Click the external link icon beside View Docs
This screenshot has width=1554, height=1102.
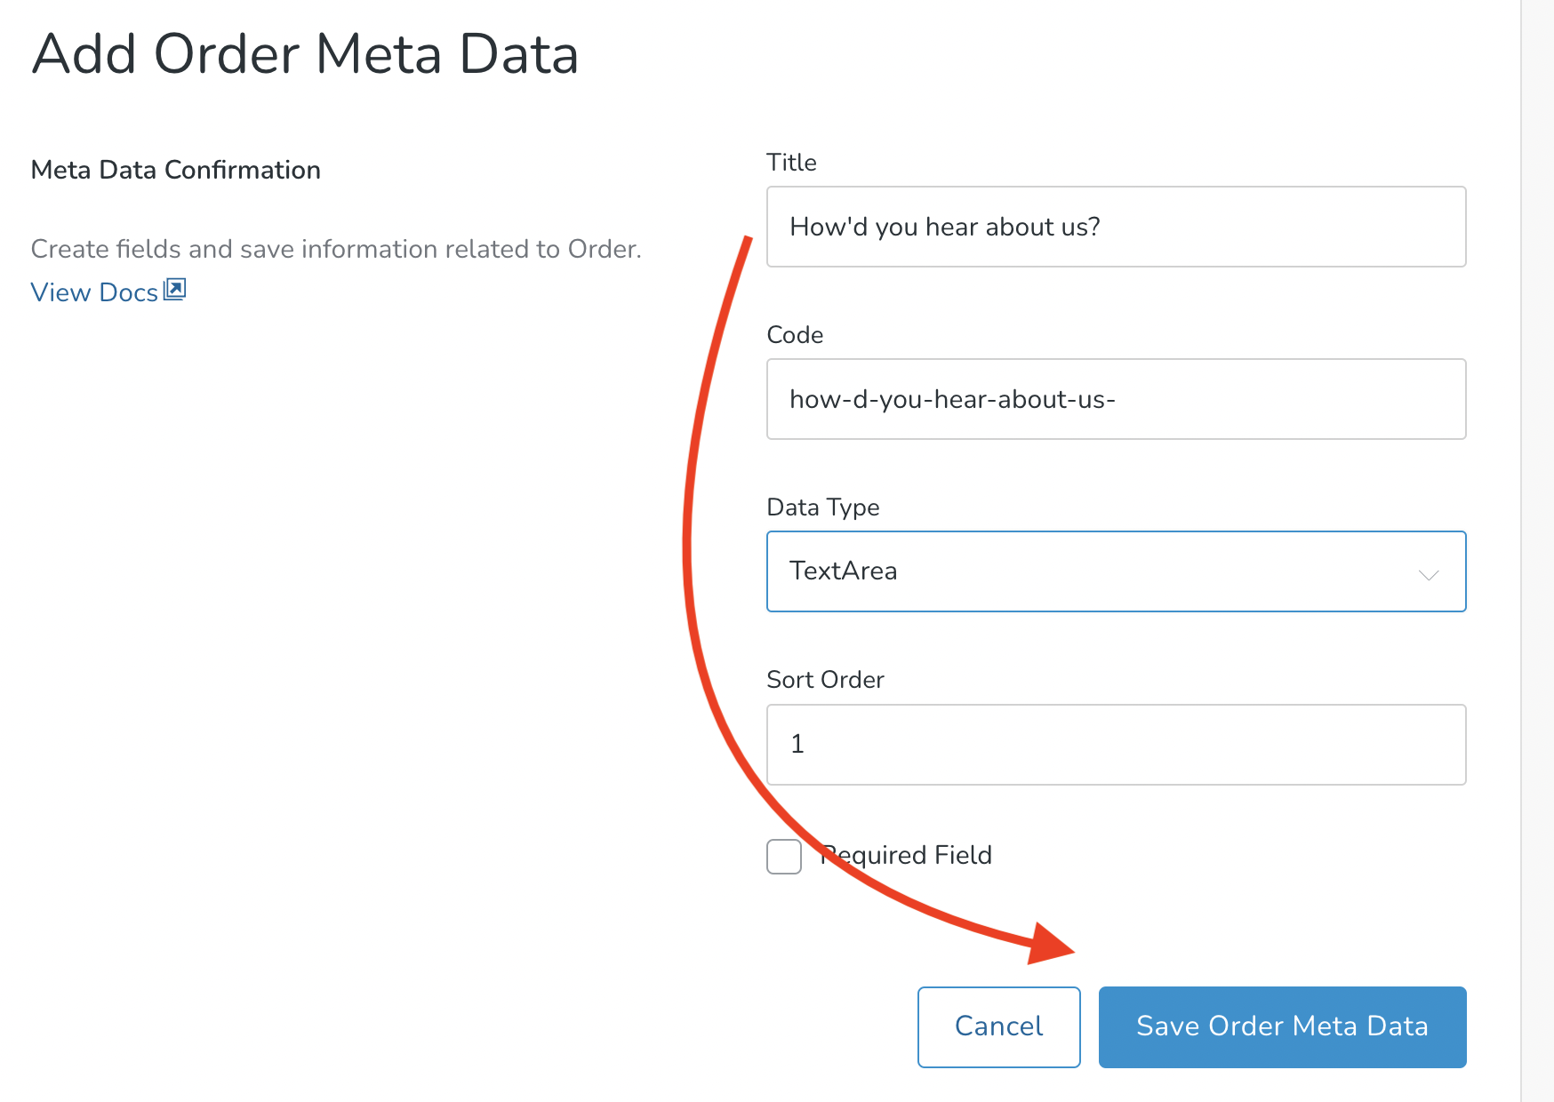(x=175, y=290)
